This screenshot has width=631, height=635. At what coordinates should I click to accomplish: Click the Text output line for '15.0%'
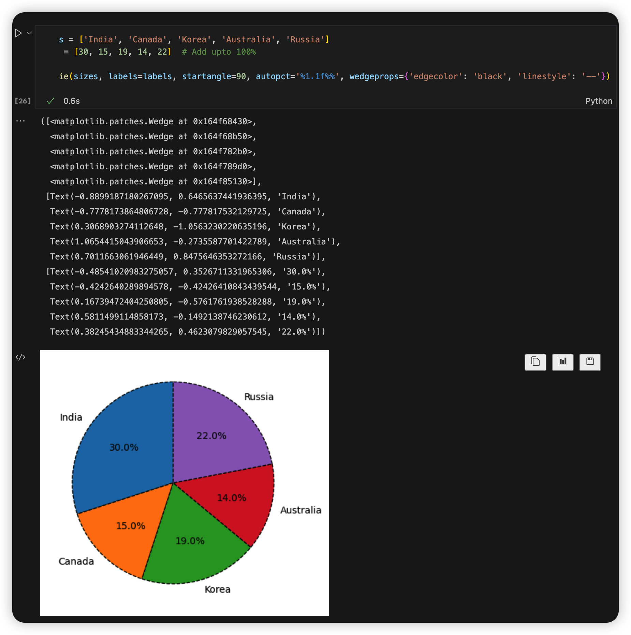tap(190, 287)
